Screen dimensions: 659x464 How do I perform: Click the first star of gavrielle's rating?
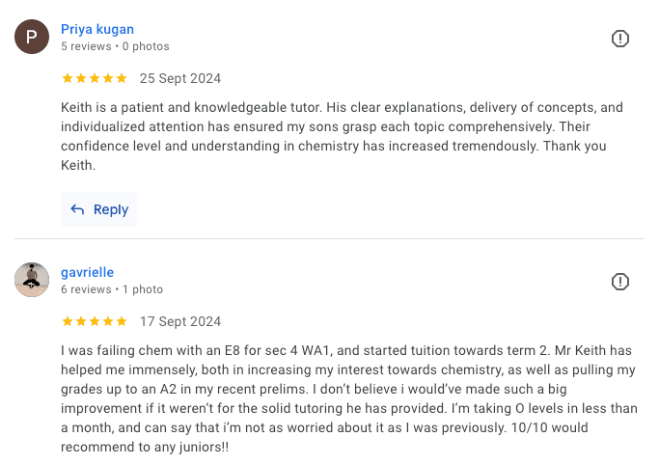coord(68,321)
